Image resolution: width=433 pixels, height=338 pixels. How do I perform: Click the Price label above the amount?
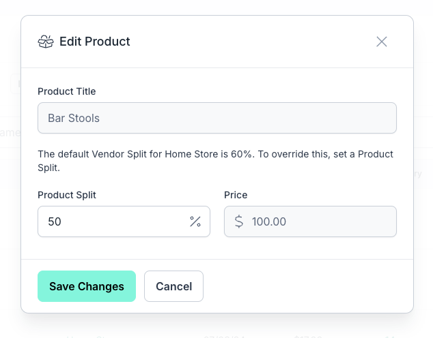click(236, 195)
